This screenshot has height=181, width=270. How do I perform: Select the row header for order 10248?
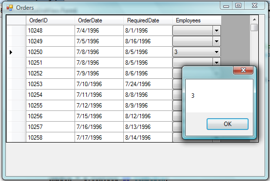(16, 31)
